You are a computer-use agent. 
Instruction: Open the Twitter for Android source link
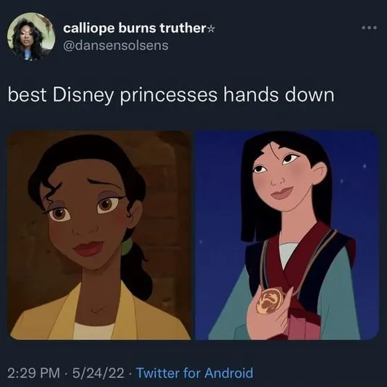(x=195, y=372)
